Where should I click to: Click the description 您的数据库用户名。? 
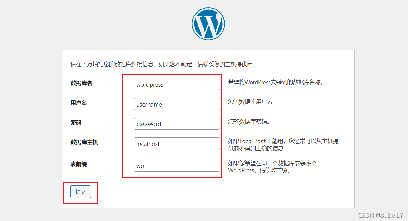click(x=252, y=102)
